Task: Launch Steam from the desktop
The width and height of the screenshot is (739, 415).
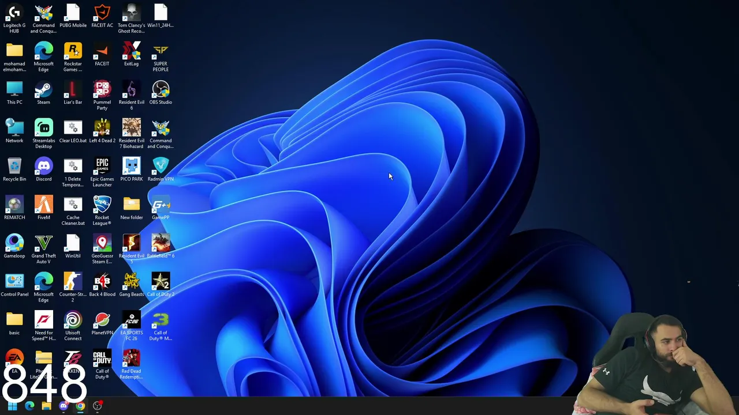Action: click(43, 93)
